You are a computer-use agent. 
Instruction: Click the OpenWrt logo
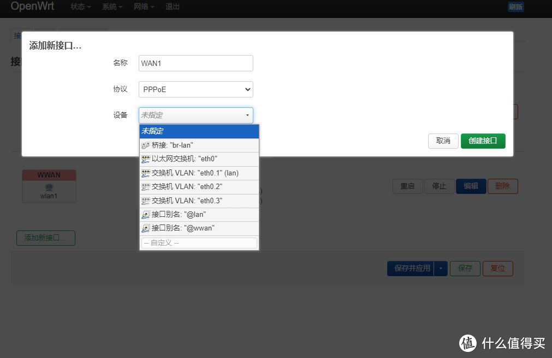tap(32, 7)
